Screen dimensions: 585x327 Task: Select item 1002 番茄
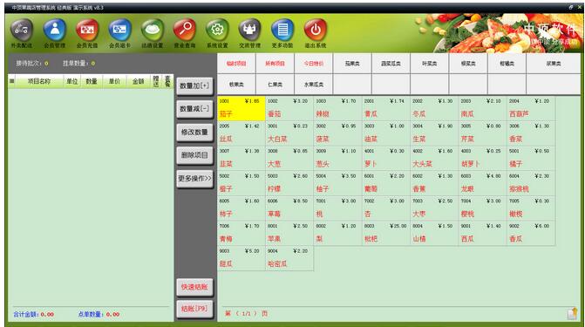point(289,108)
